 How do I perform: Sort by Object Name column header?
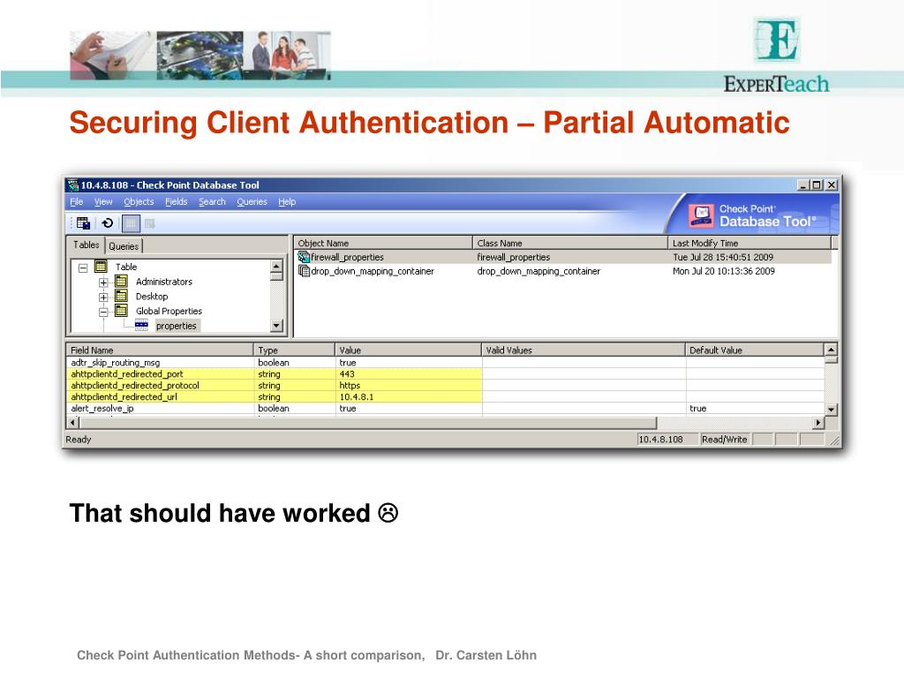click(383, 243)
